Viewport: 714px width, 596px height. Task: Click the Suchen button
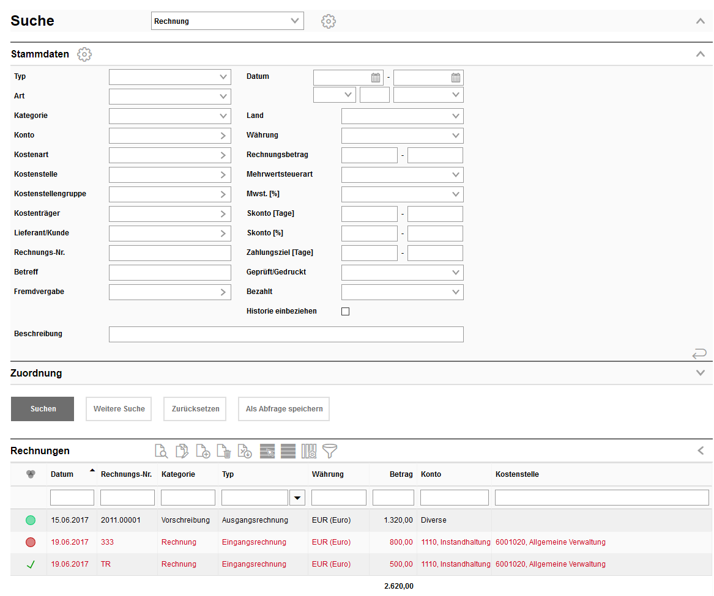tap(42, 409)
